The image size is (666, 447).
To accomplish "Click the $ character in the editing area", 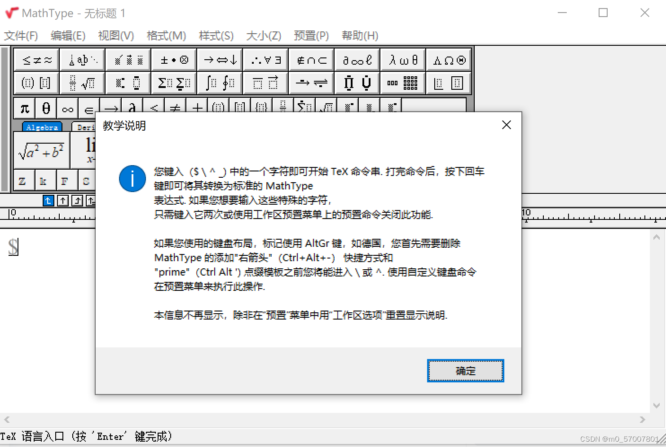I will pos(13,247).
